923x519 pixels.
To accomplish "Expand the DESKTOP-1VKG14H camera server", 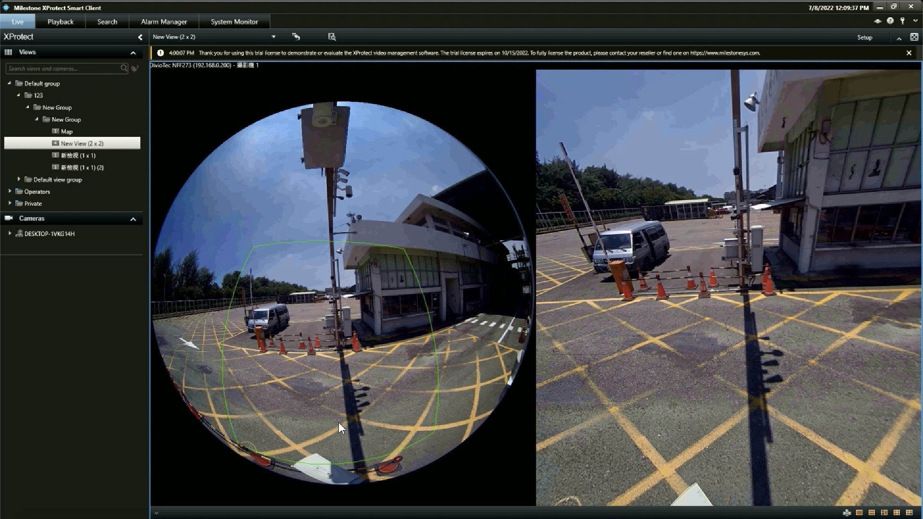I will tap(10, 234).
